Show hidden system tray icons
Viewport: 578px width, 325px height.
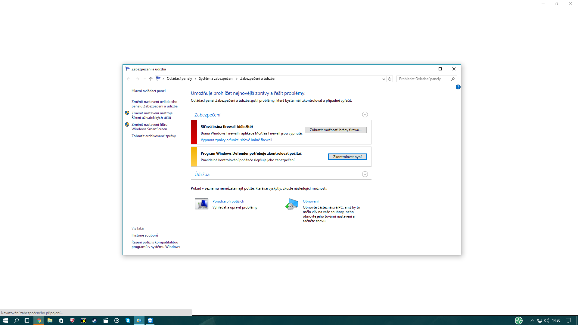[532, 320]
